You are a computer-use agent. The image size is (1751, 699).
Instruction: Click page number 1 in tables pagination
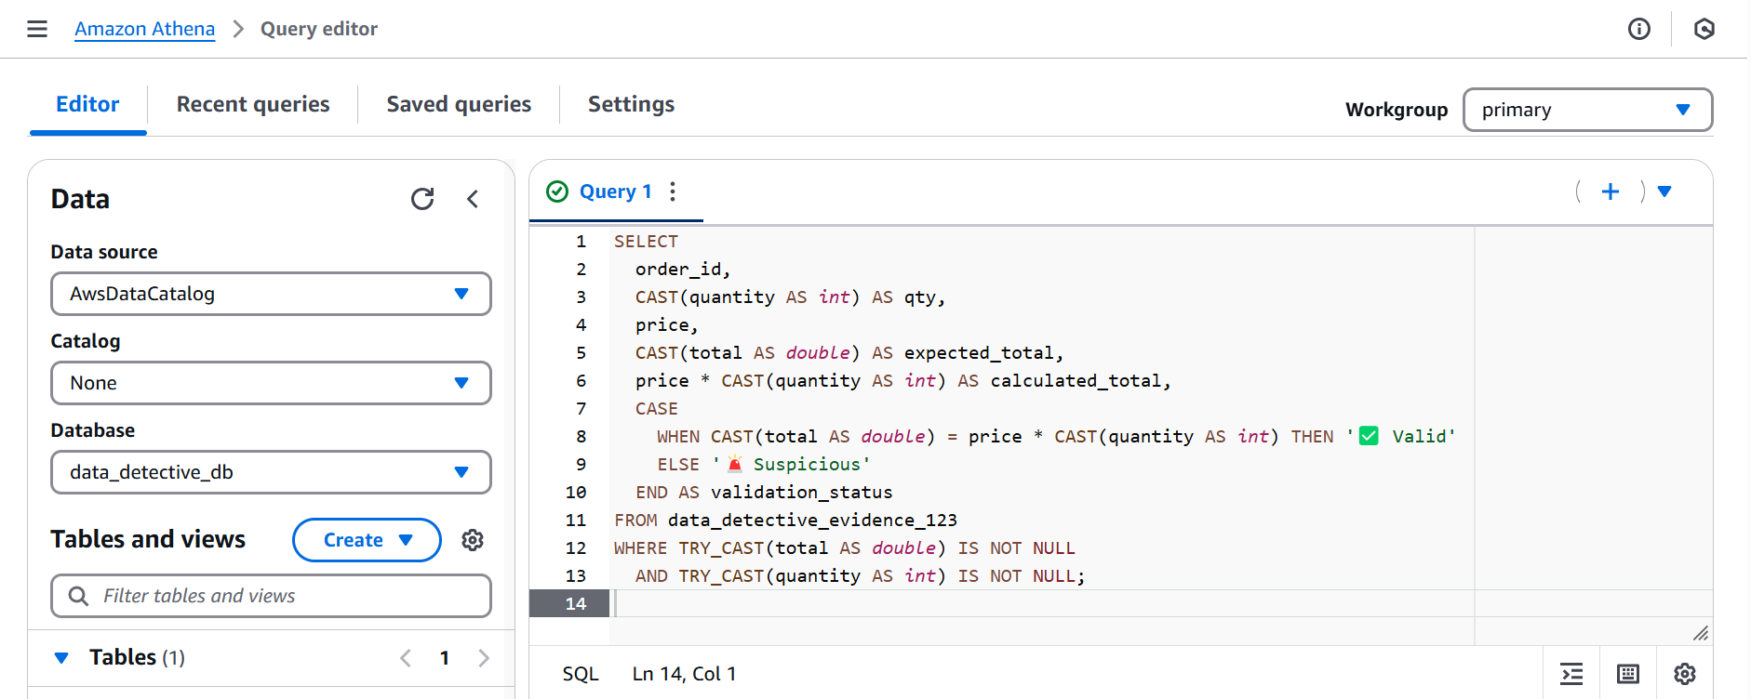coord(445,658)
